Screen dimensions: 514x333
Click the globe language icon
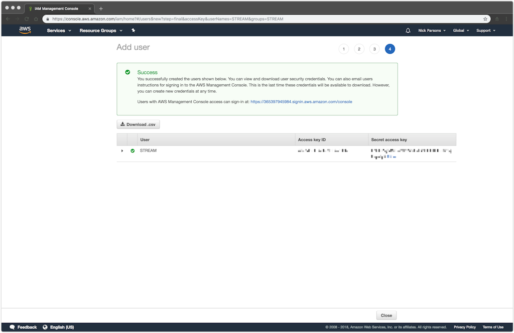[45, 327]
